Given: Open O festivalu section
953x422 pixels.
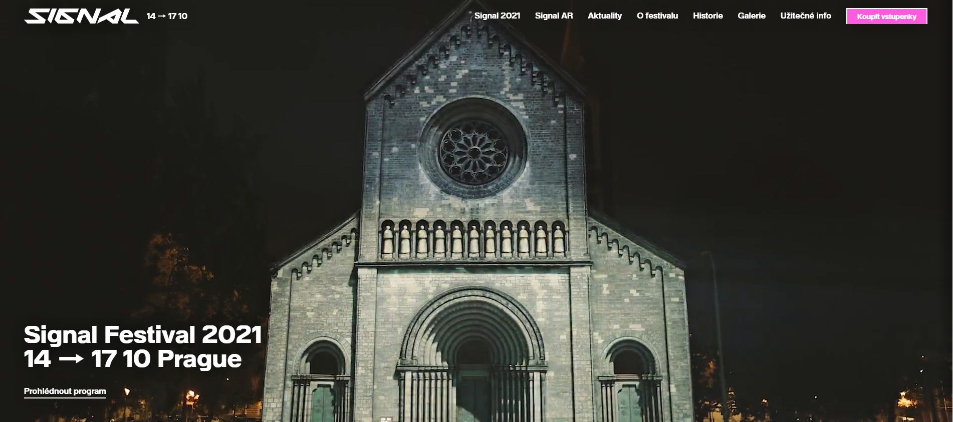Looking at the screenshot, I should click(657, 16).
